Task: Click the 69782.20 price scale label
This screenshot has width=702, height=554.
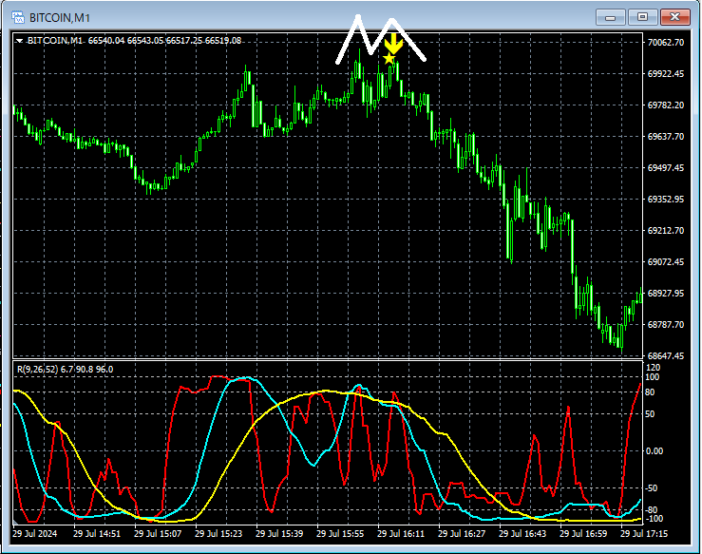Action: click(666, 105)
